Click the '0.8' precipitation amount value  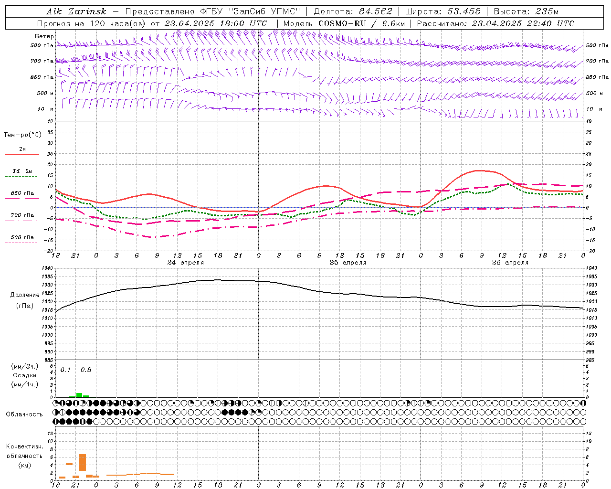point(86,370)
